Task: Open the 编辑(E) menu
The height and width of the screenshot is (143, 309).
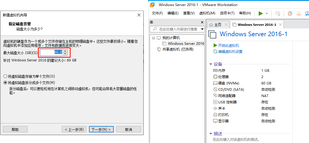Action: coord(173,13)
